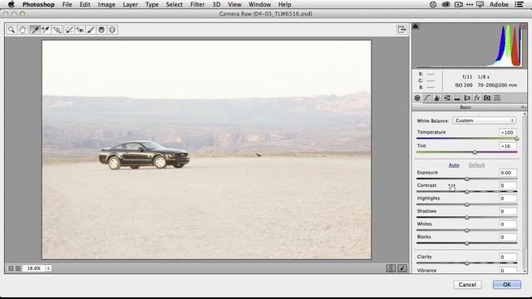
Task: Open the Tone Curve panel icon
Action: (427, 98)
